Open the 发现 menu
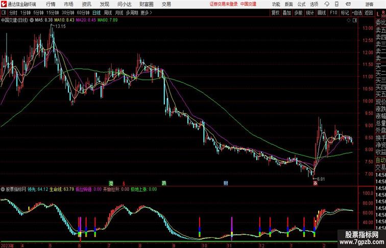The image size is (386, 248). click(104, 4)
